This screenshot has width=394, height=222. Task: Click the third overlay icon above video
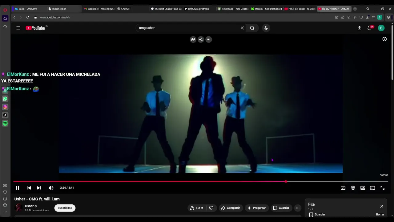click(x=209, y=39)
